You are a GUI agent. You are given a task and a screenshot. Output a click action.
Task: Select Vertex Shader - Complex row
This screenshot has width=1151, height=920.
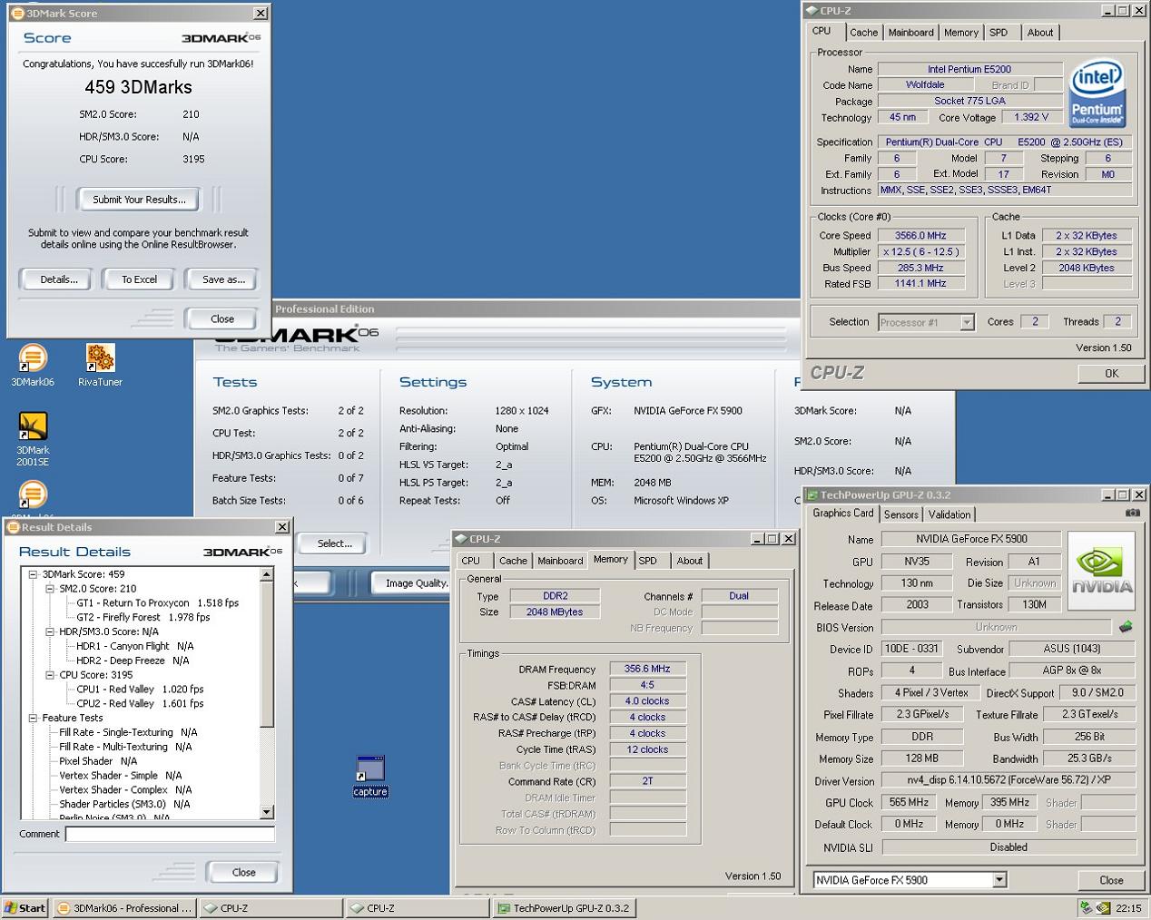[126, 790]
